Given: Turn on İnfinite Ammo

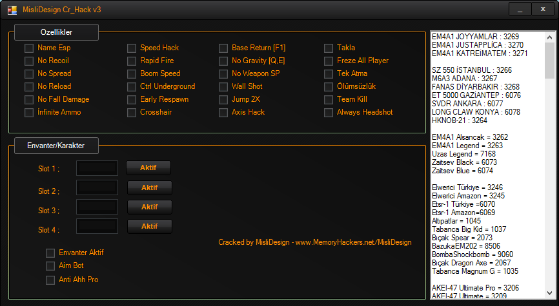Looking at the screenshot, I should [29, 113].
